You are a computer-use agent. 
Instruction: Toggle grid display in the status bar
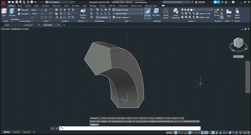176,132
